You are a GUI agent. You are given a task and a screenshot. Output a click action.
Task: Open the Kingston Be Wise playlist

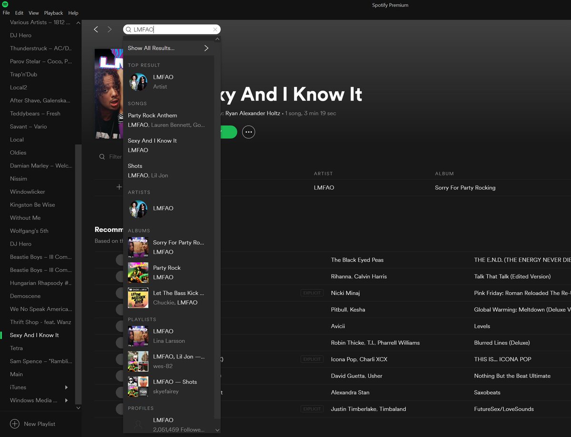point(32,204)
